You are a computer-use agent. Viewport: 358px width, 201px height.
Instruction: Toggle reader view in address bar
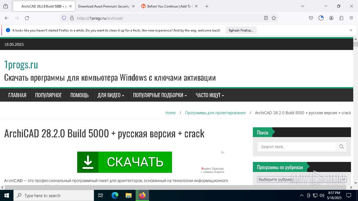coord(266,18)
